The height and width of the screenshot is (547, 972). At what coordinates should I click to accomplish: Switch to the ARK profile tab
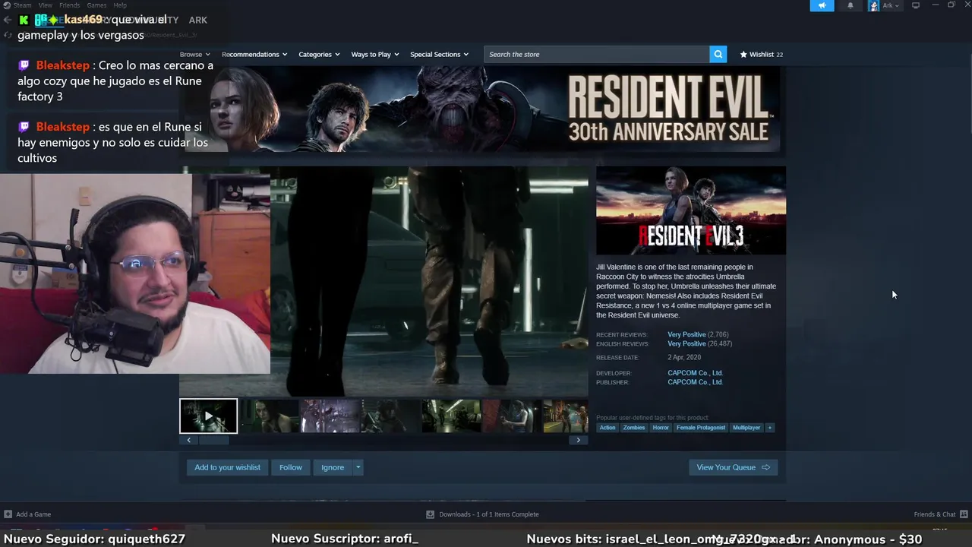tap(197, 20)
